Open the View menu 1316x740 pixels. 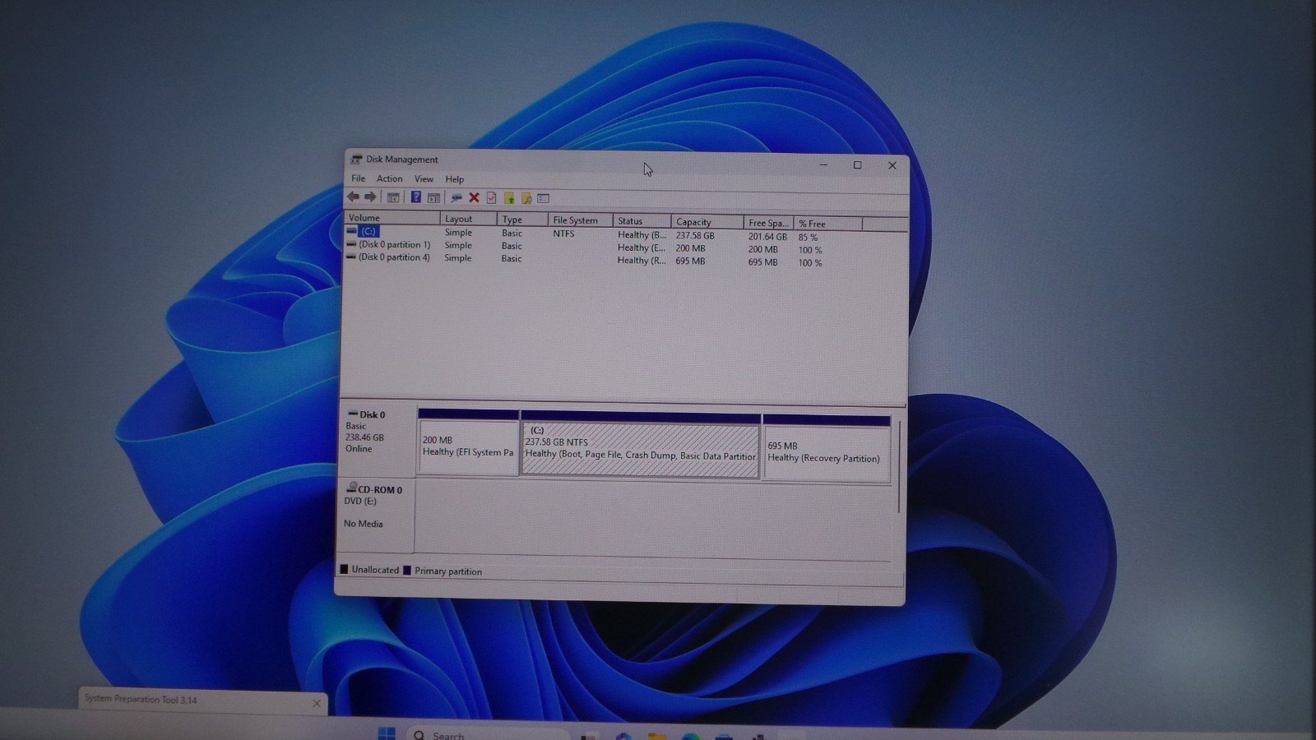[424, 178]
